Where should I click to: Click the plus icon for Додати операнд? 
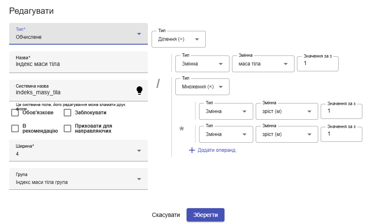tap(192, 150)
